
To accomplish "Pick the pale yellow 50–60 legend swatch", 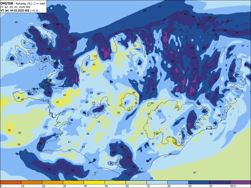I will 115,182.
